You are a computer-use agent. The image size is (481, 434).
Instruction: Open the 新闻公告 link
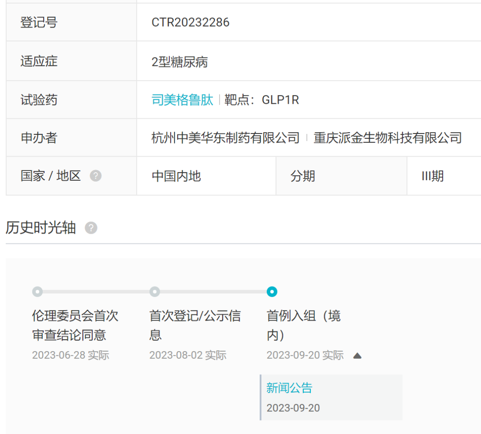pos(289,388)
